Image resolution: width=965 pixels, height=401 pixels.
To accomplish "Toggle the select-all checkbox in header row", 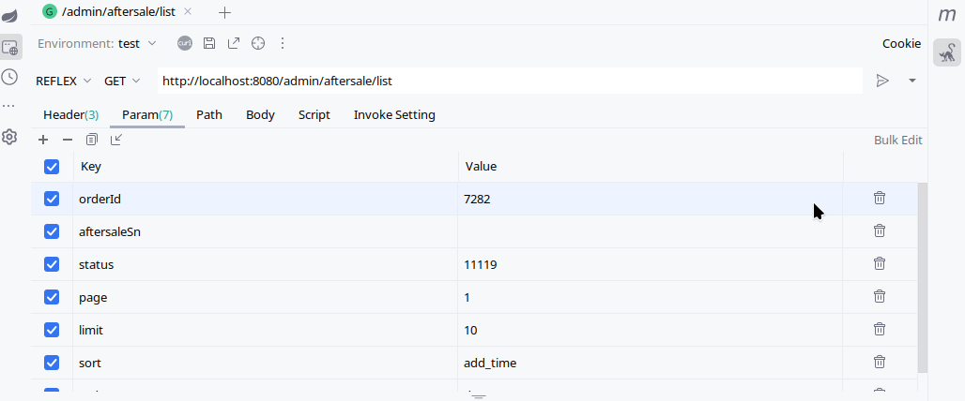I will pos(52,166).
